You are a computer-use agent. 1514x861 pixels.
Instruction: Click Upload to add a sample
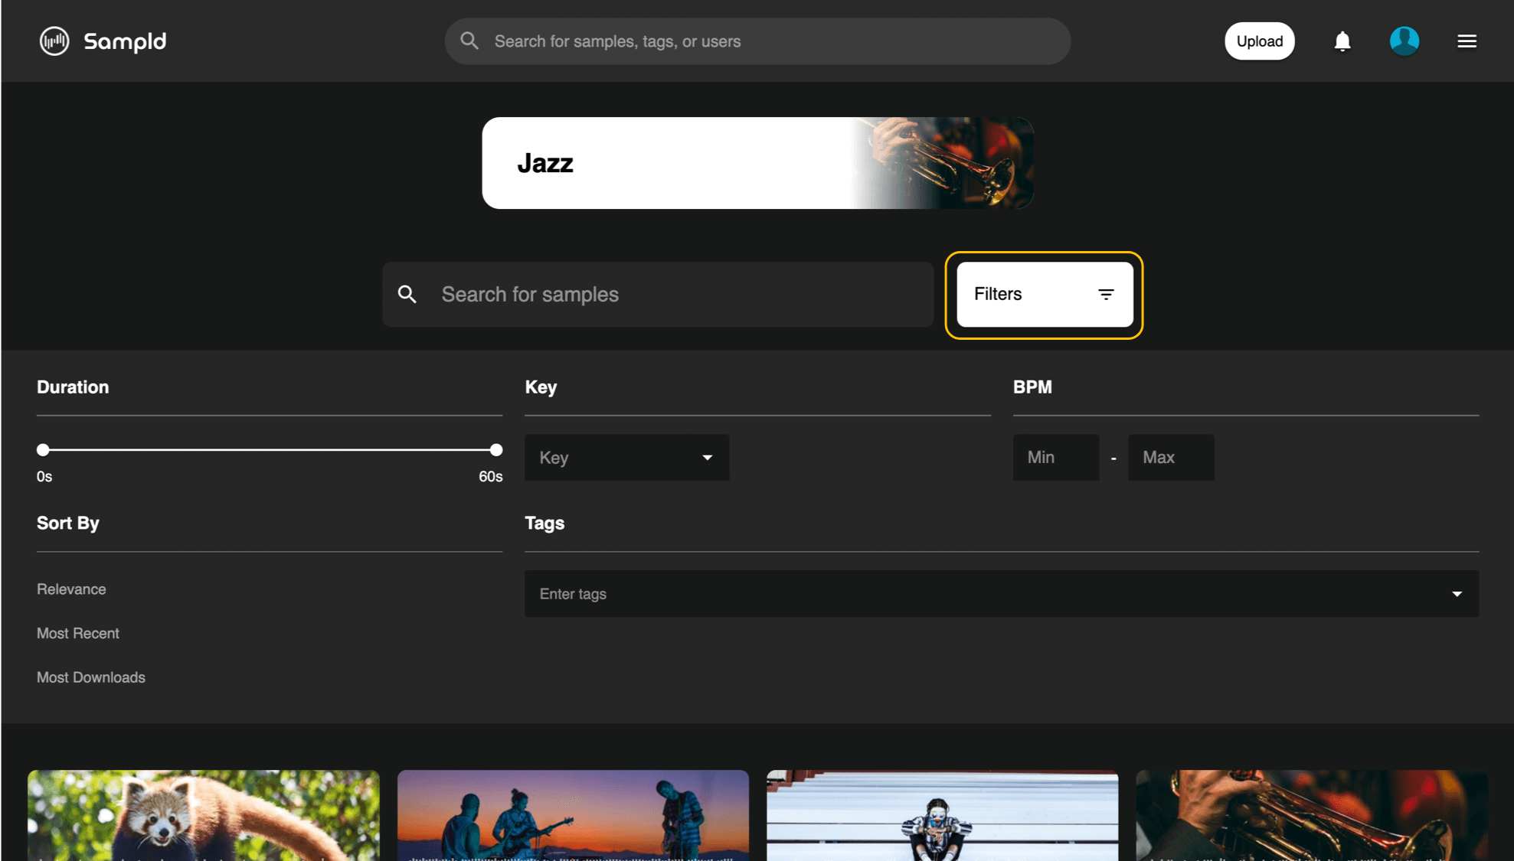1259,41
